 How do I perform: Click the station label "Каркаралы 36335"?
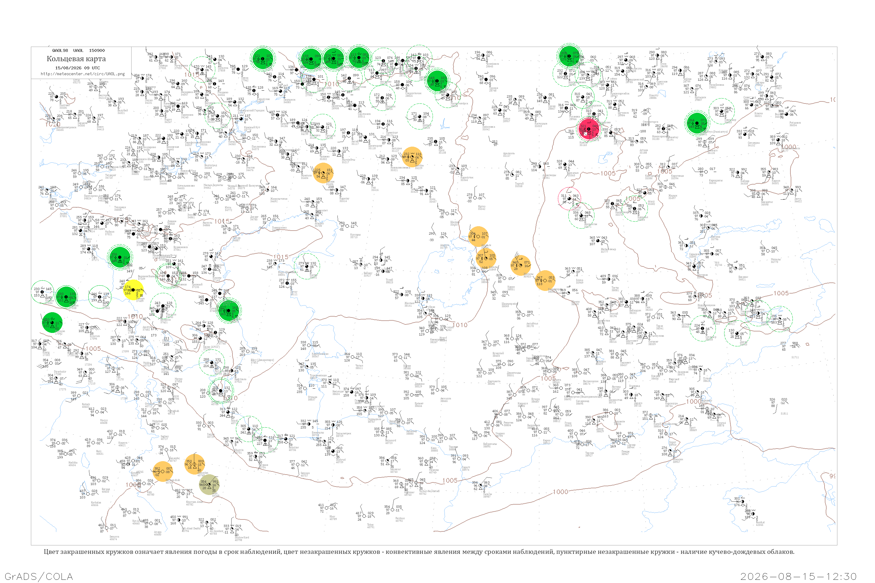coord(715,182)
